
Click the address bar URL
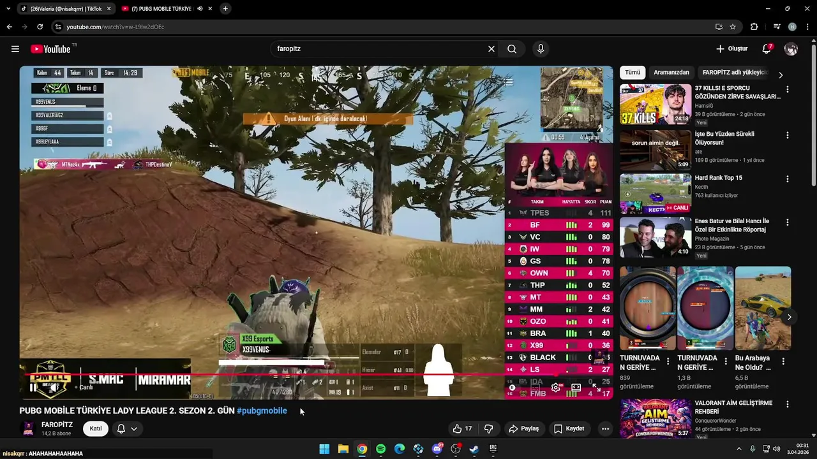116,27
